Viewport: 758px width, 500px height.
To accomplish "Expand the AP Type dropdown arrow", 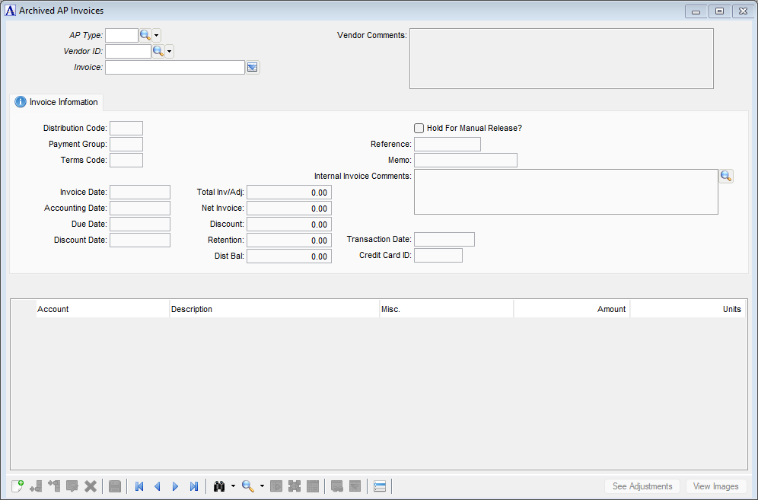I will pos(157,35).
